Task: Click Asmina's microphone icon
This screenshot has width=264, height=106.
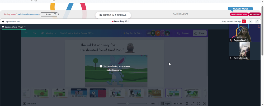Action: (231, 40)
